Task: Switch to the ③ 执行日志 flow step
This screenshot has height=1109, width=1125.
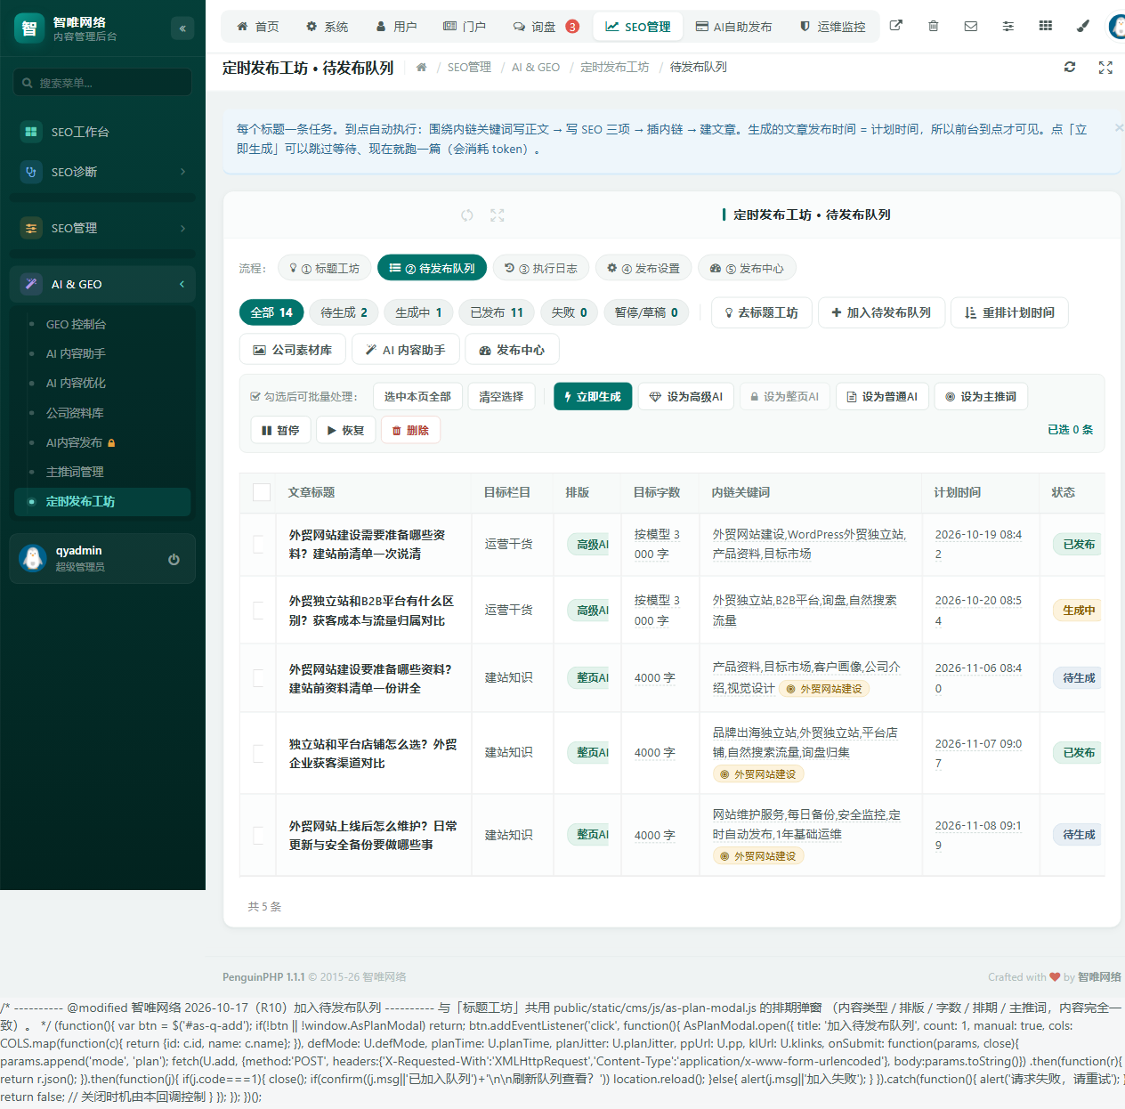Action: click(x=540, y=268)
